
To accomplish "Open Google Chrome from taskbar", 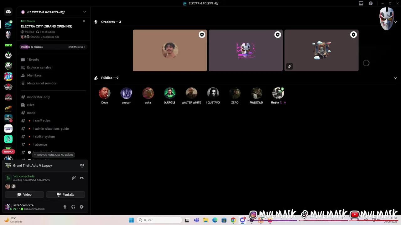I will click(233, 220).
